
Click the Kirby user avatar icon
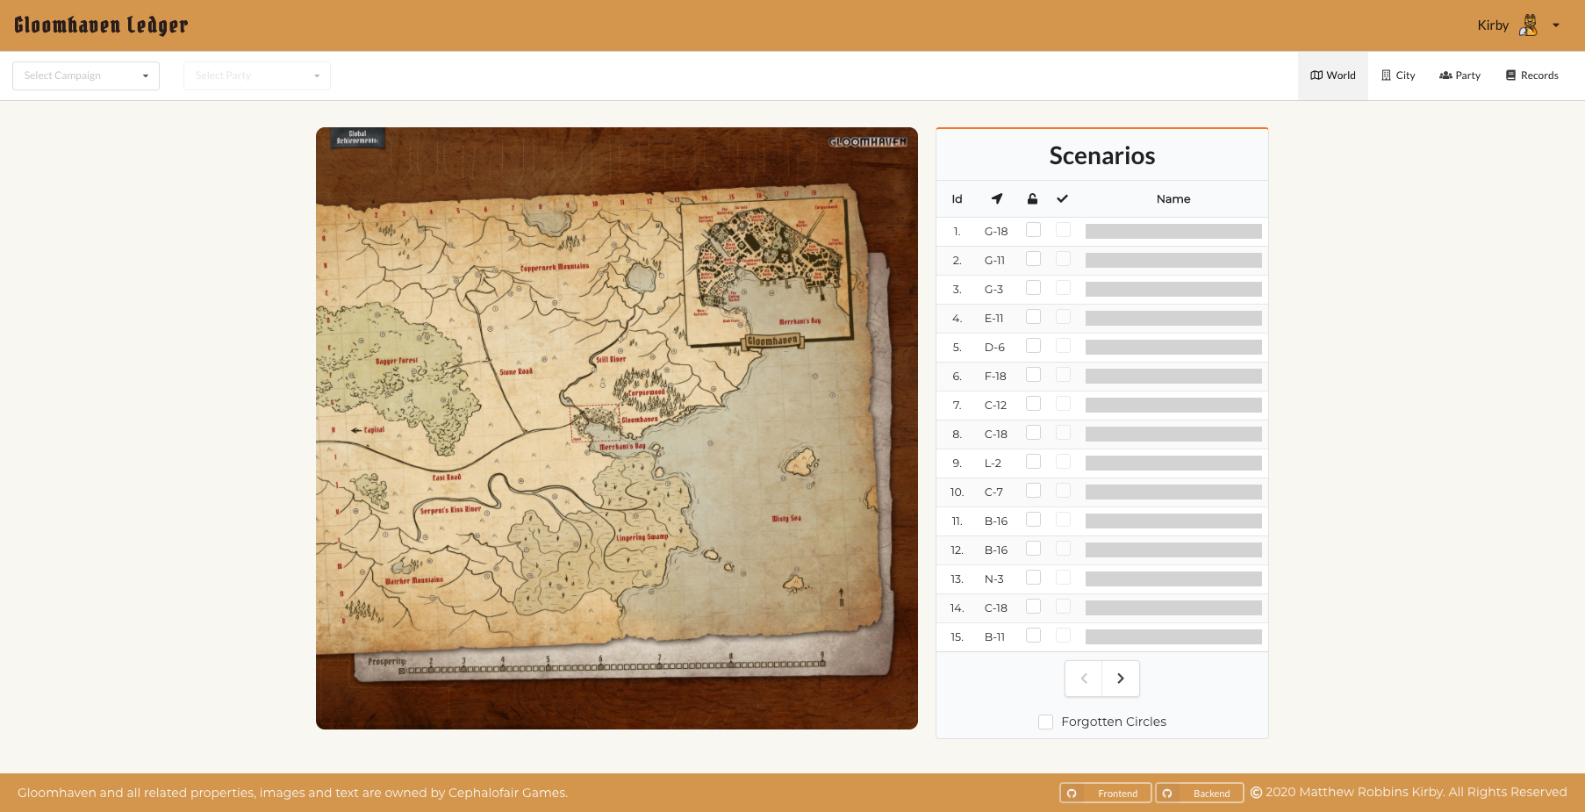coord(1529,25)
